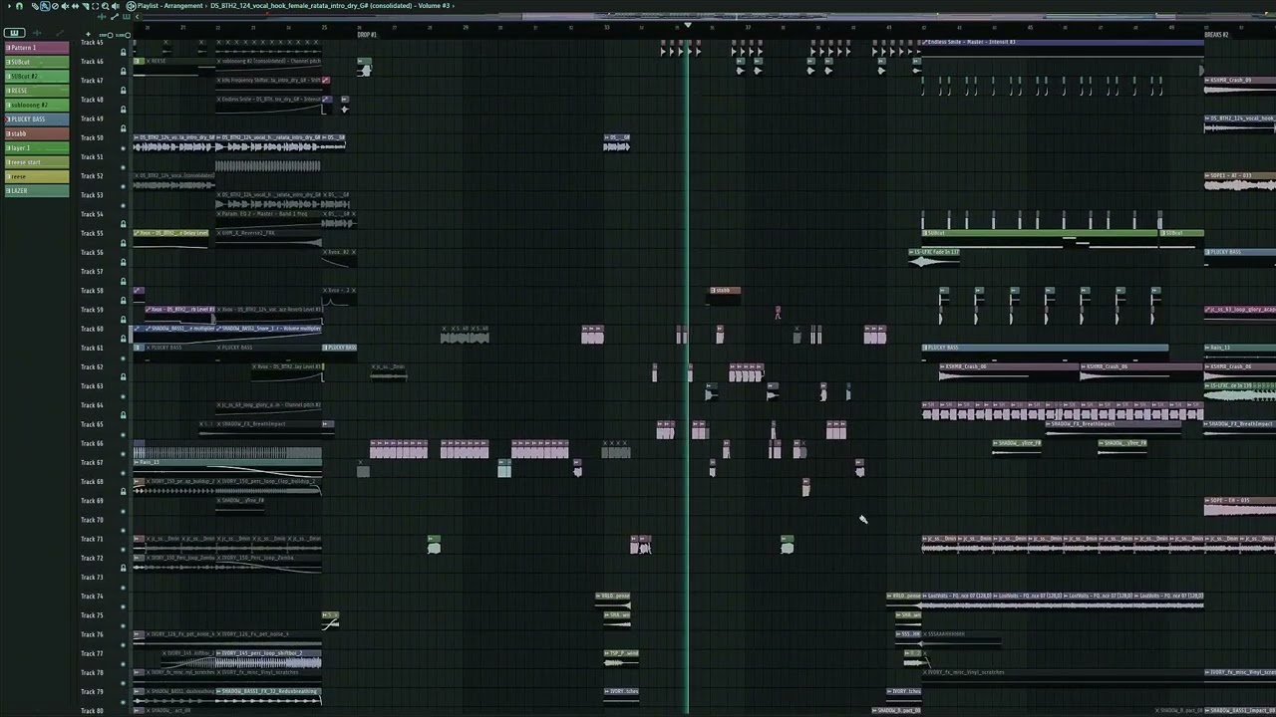
Task: Select the Playback speaker tool
Action: pos(115,6)
